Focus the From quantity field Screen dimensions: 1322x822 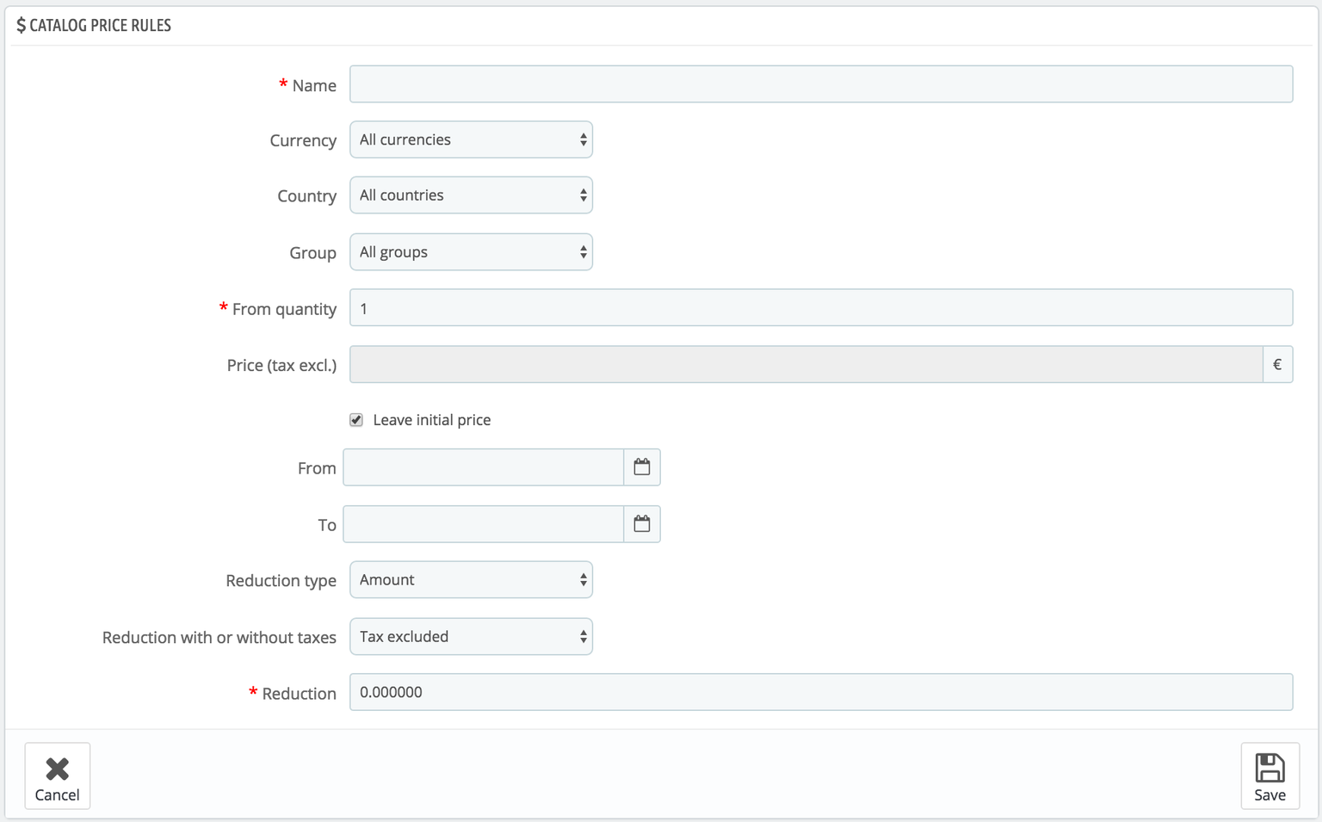(x=820, y=308)
